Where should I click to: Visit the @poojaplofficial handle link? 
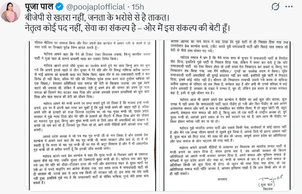(x=96, y=7)
